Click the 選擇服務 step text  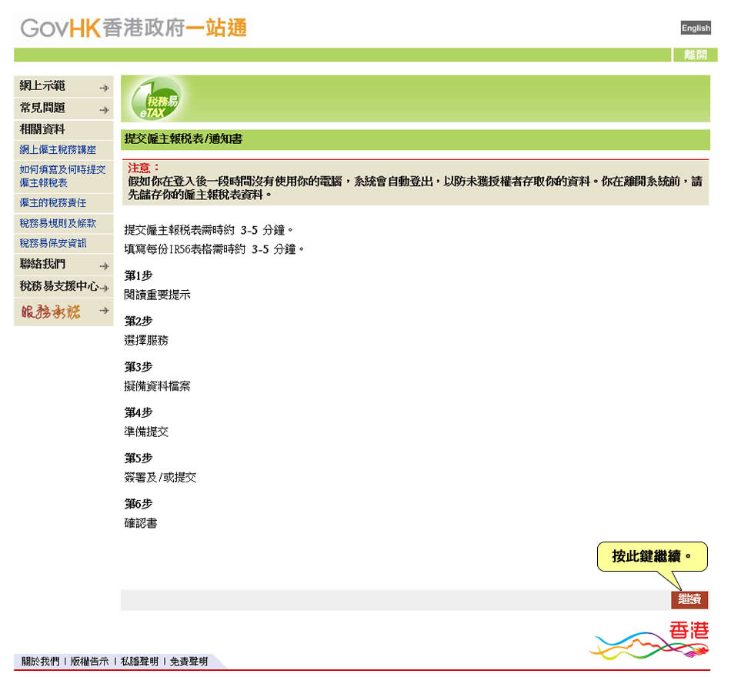[146, 341]
